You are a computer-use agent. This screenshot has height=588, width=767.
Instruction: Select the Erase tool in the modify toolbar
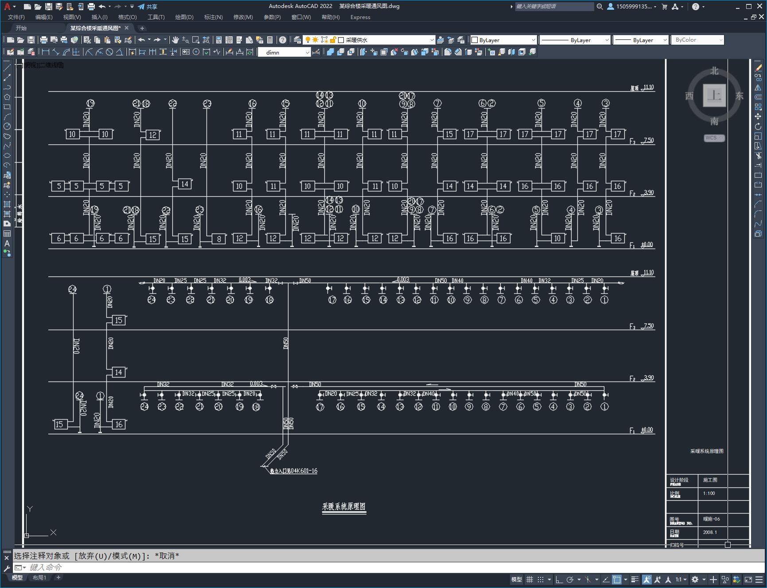click(x=758, y=68)
